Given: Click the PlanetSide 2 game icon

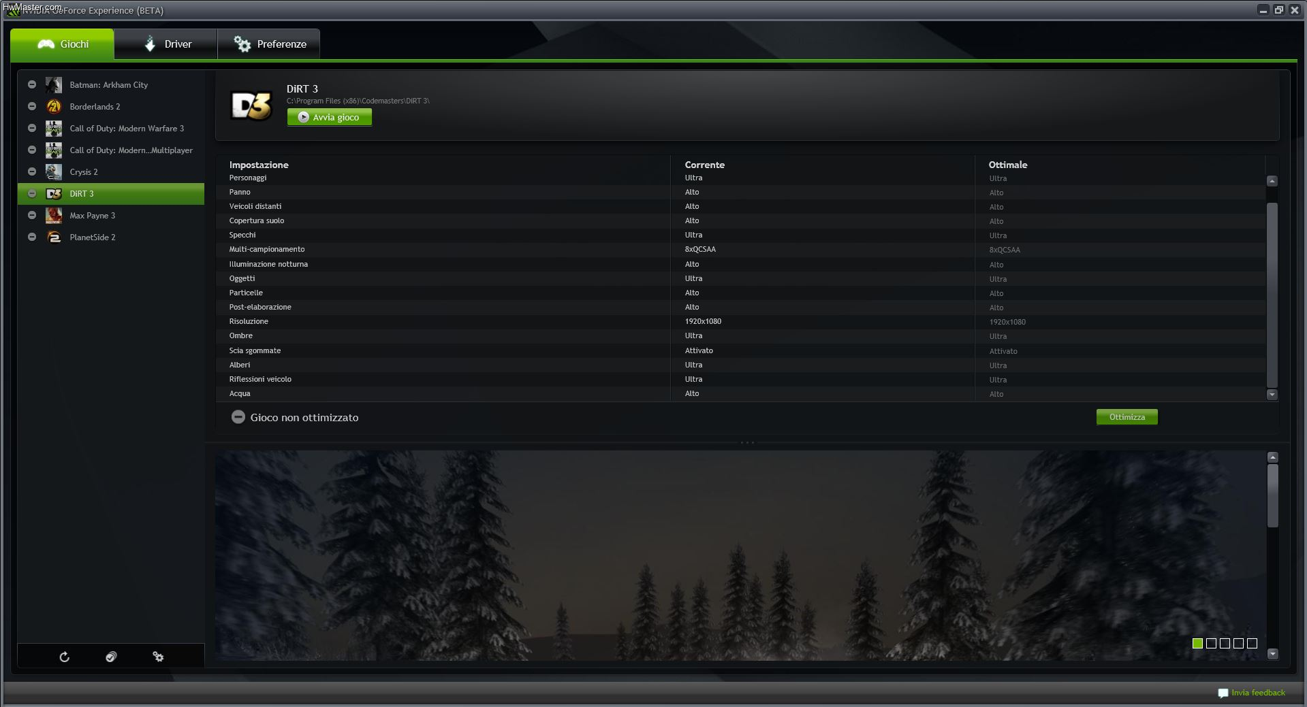Looking at the screenshot, I should pyautogui.click(x=54, y=237).
